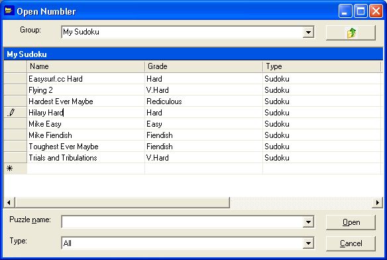Image resolution: width=387 pixels, height=260 pixels.
Task: Click the pencil edit marker beside Hilary Hard
Action: 11,113
